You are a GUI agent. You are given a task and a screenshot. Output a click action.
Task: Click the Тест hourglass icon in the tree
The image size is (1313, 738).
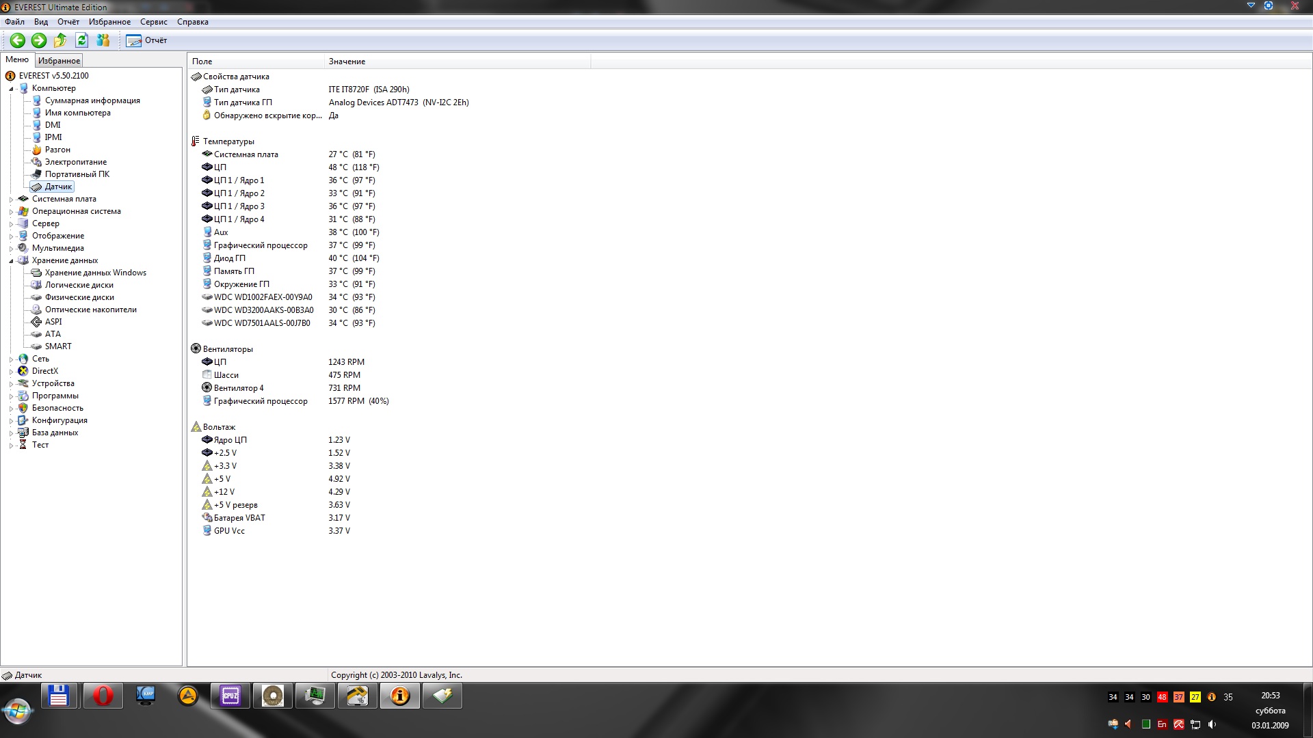[x=23, y=445]
